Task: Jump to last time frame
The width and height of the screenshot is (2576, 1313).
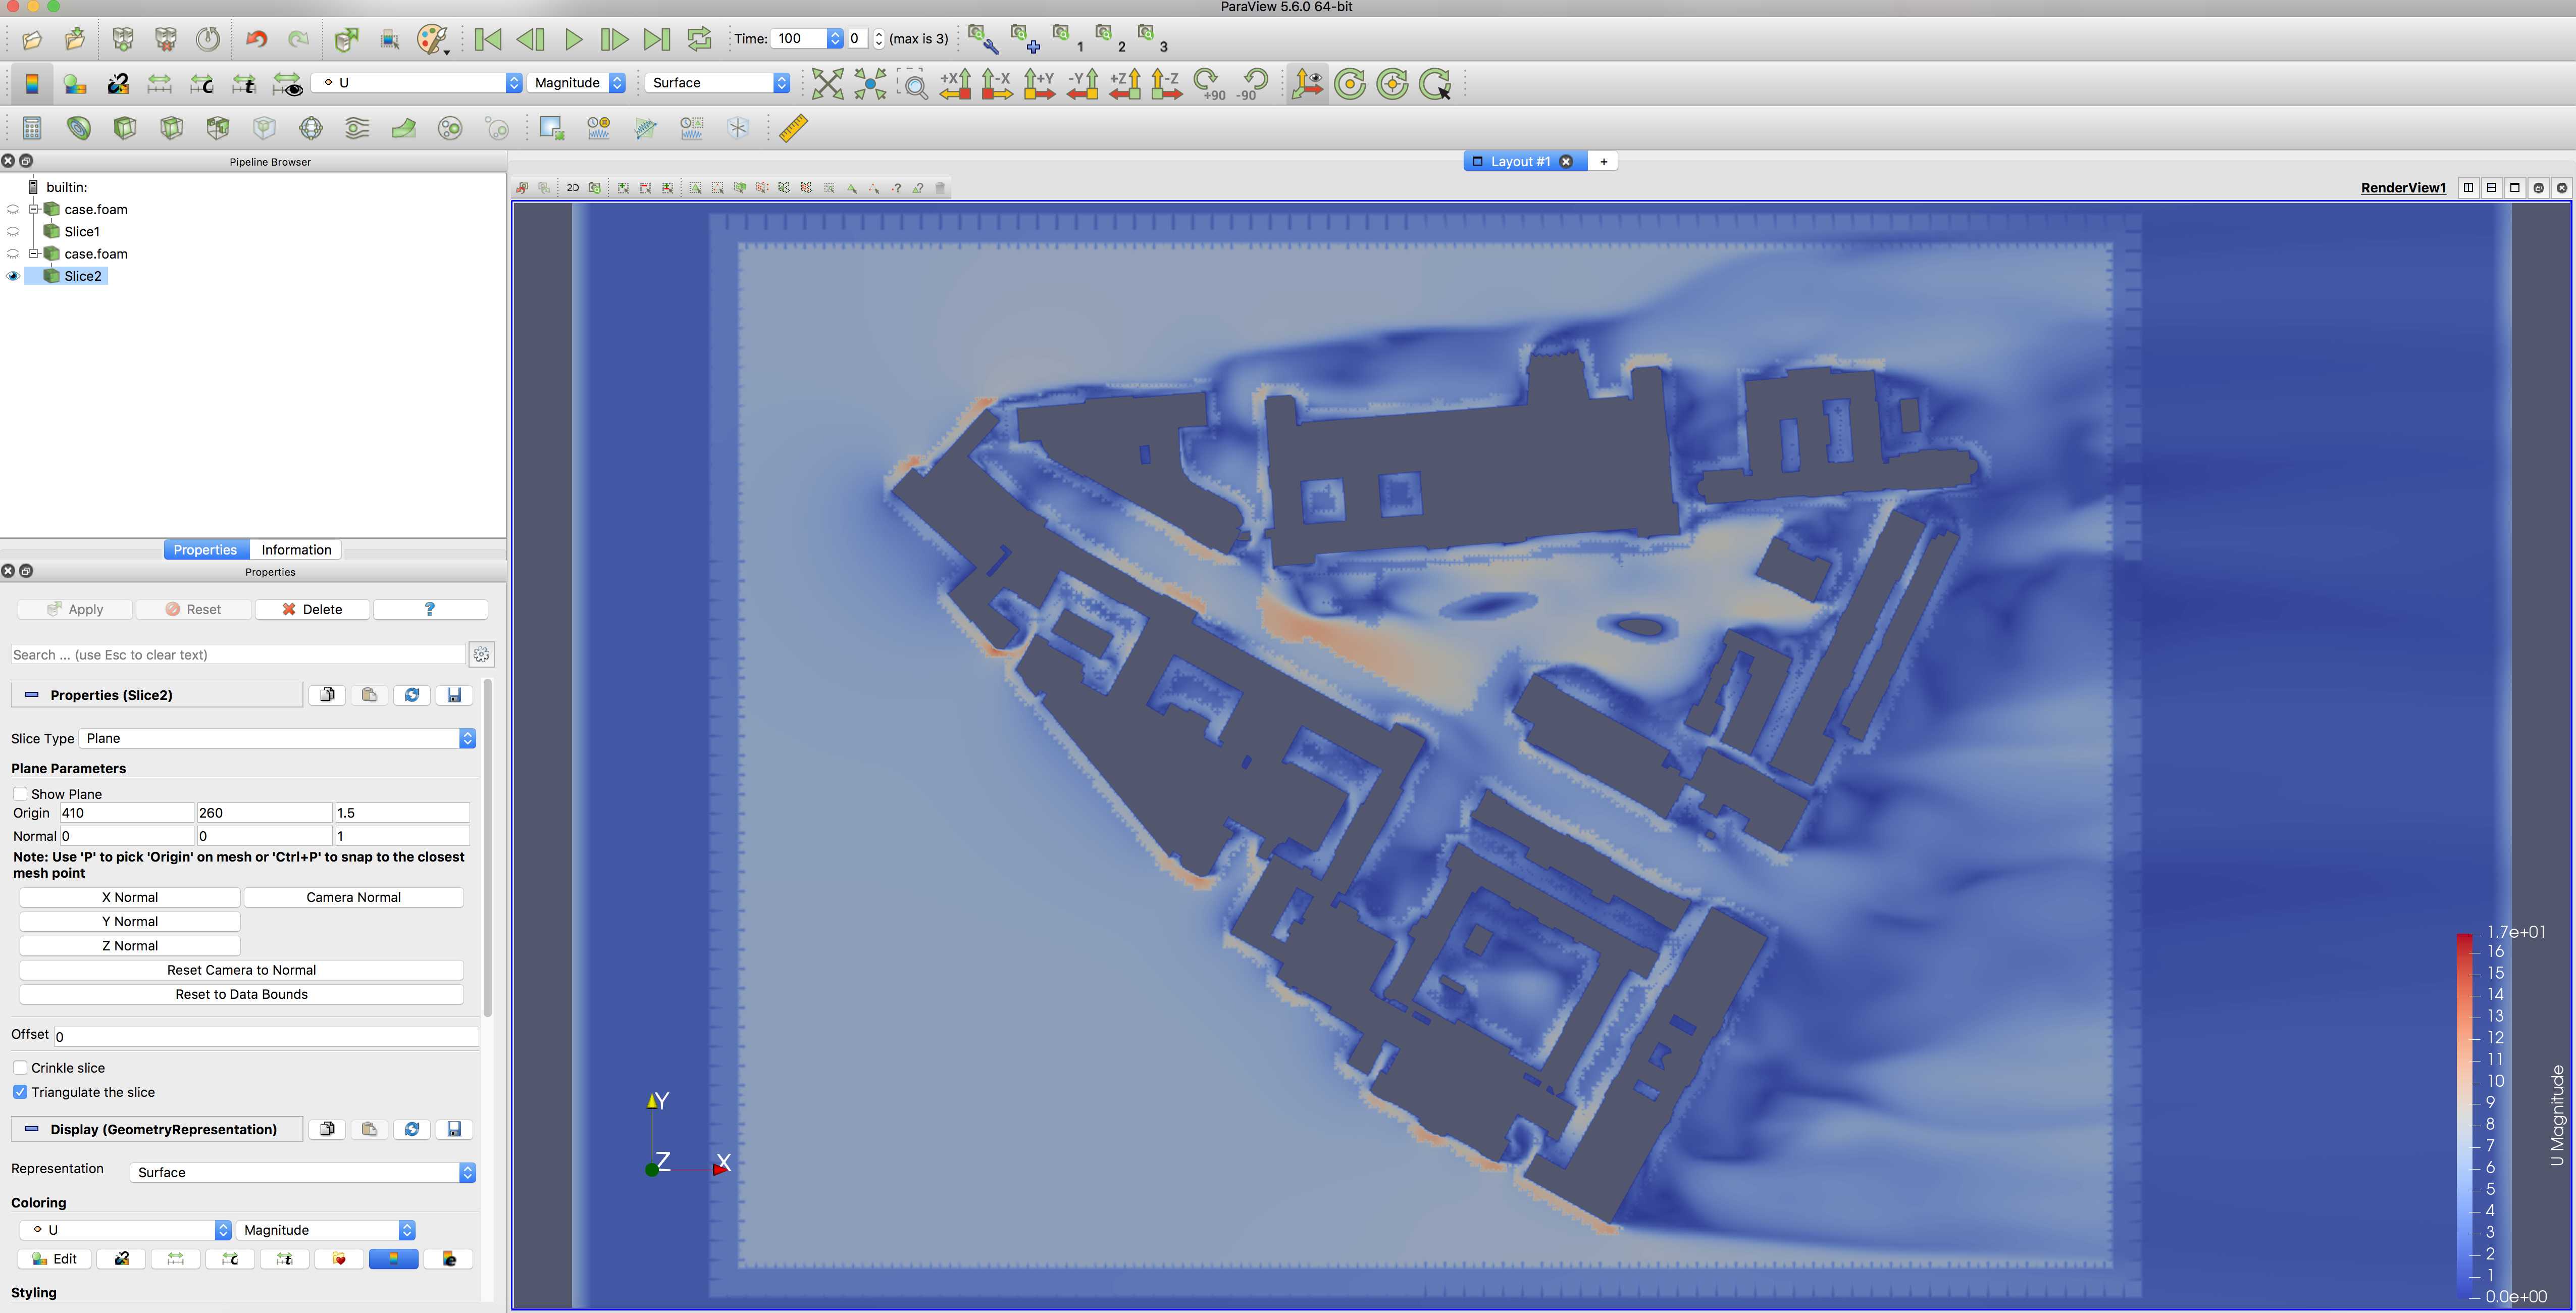Action: [656, 39]
